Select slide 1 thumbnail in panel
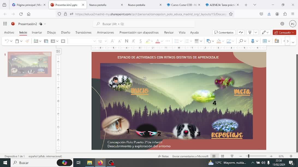 click(x=29, y=64)
